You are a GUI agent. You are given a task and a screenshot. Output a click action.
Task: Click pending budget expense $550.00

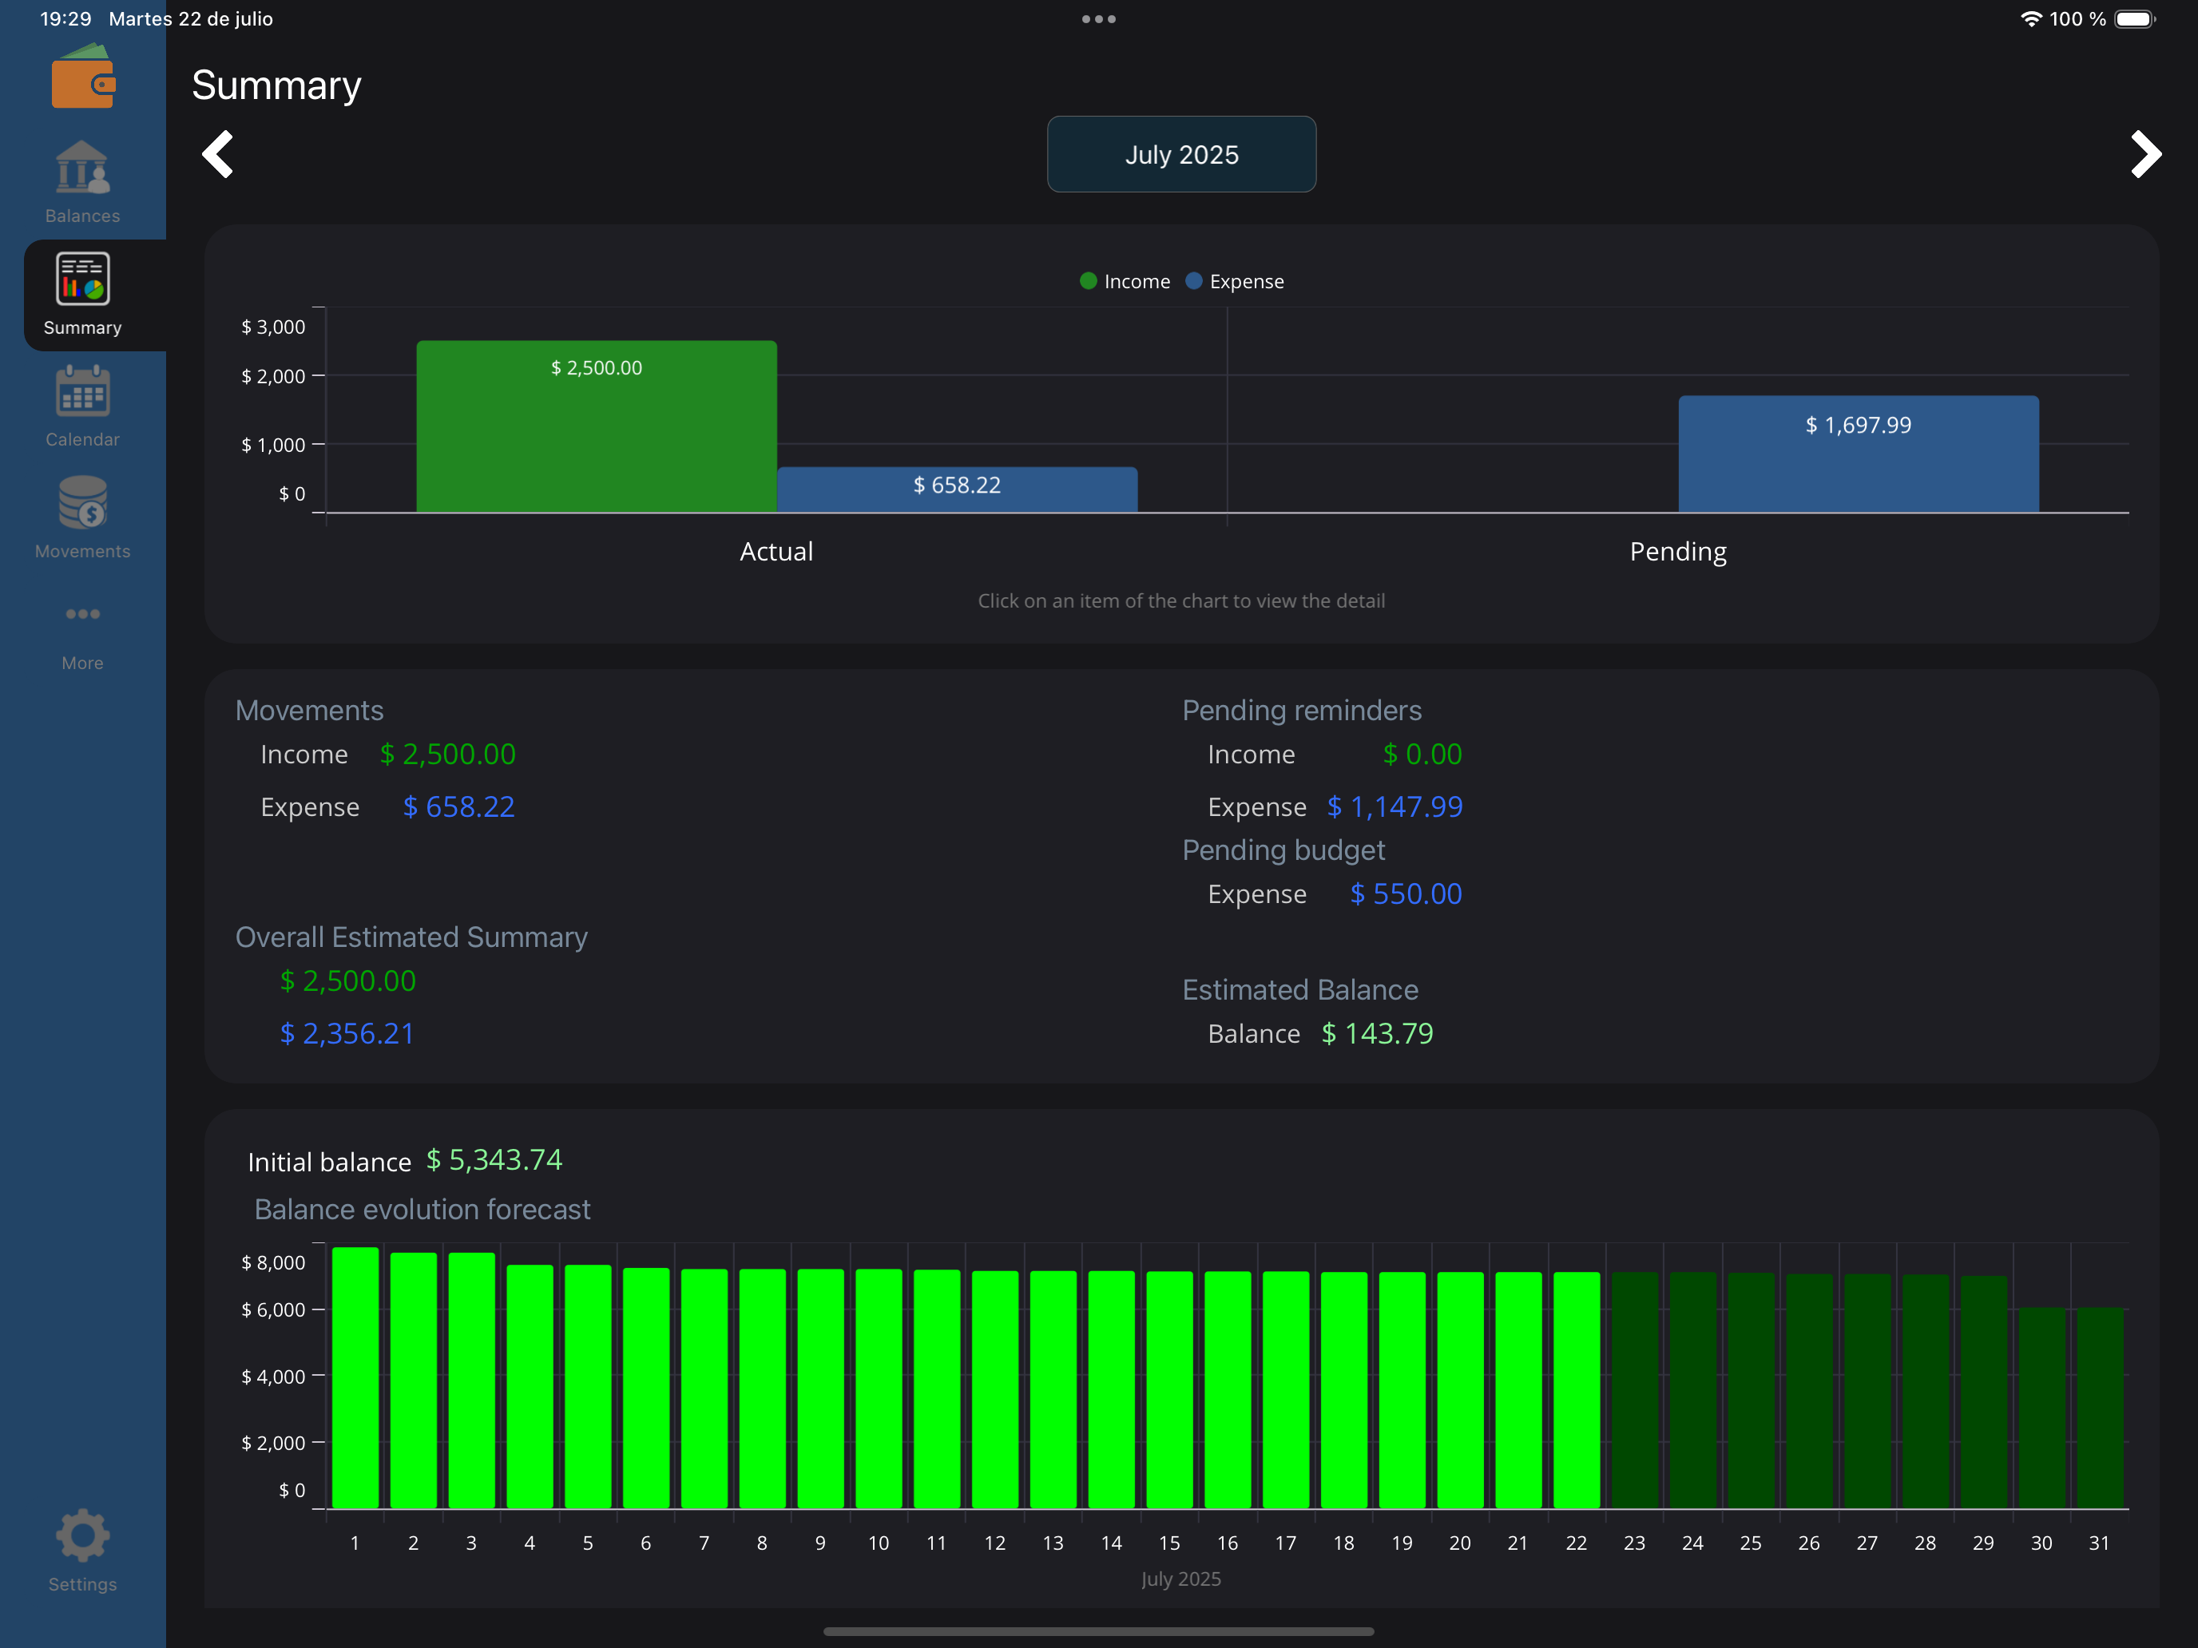[x=1406, y=894]
